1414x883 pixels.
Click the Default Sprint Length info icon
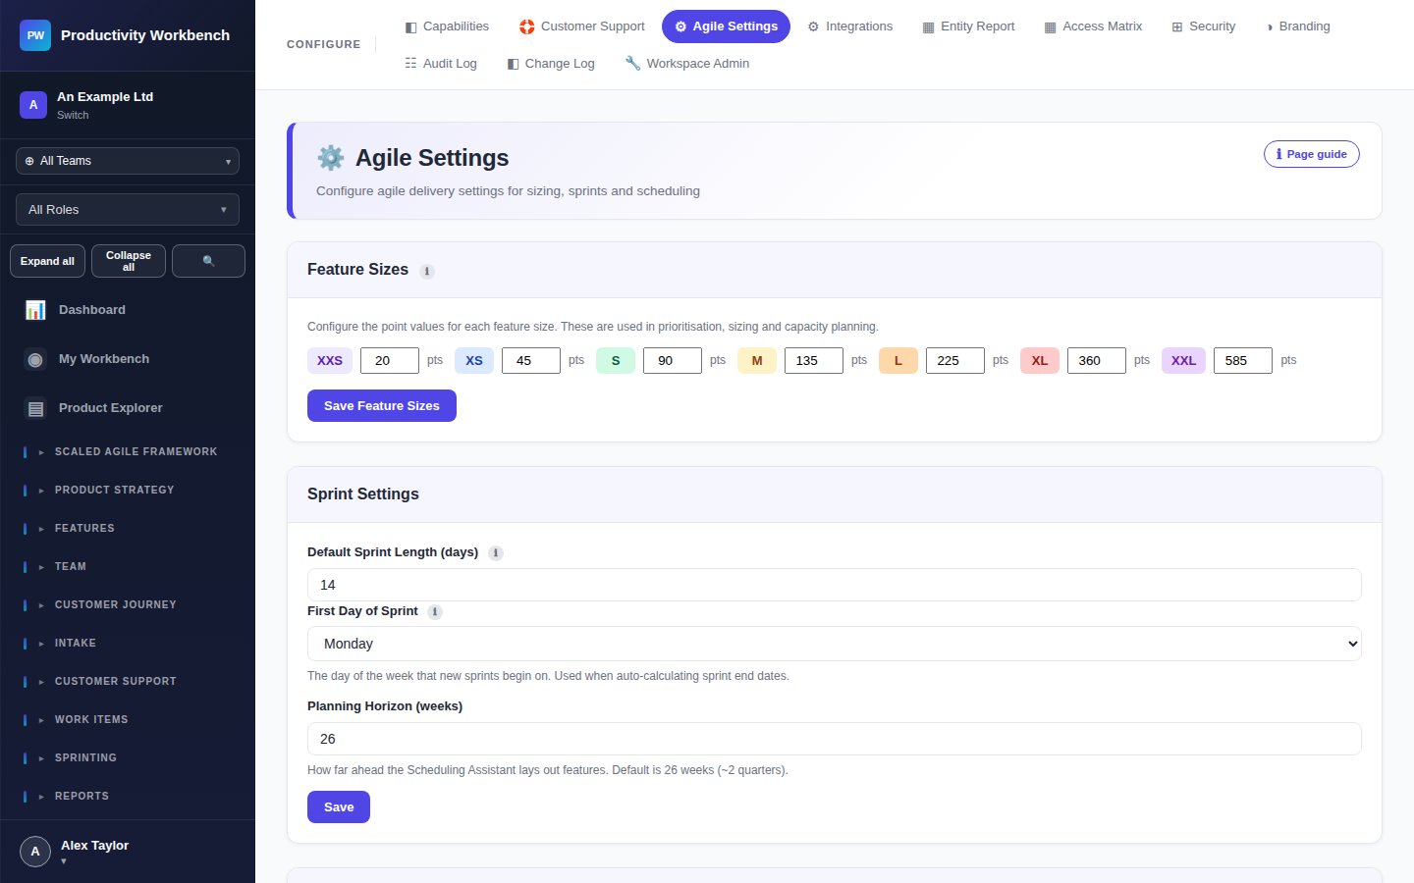point(496,553)
